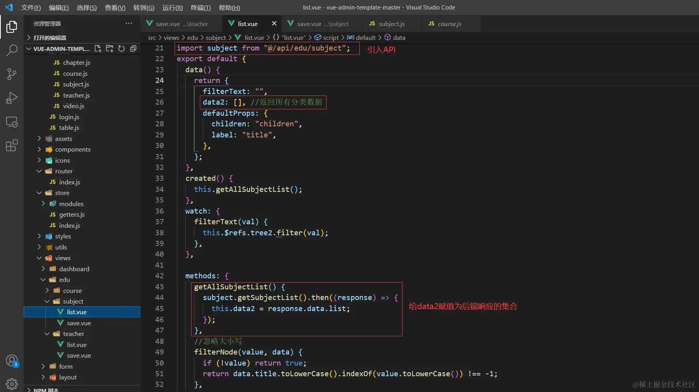Open the 帮助(H) menu
This screenshot has height=392, width=699.
229,8
